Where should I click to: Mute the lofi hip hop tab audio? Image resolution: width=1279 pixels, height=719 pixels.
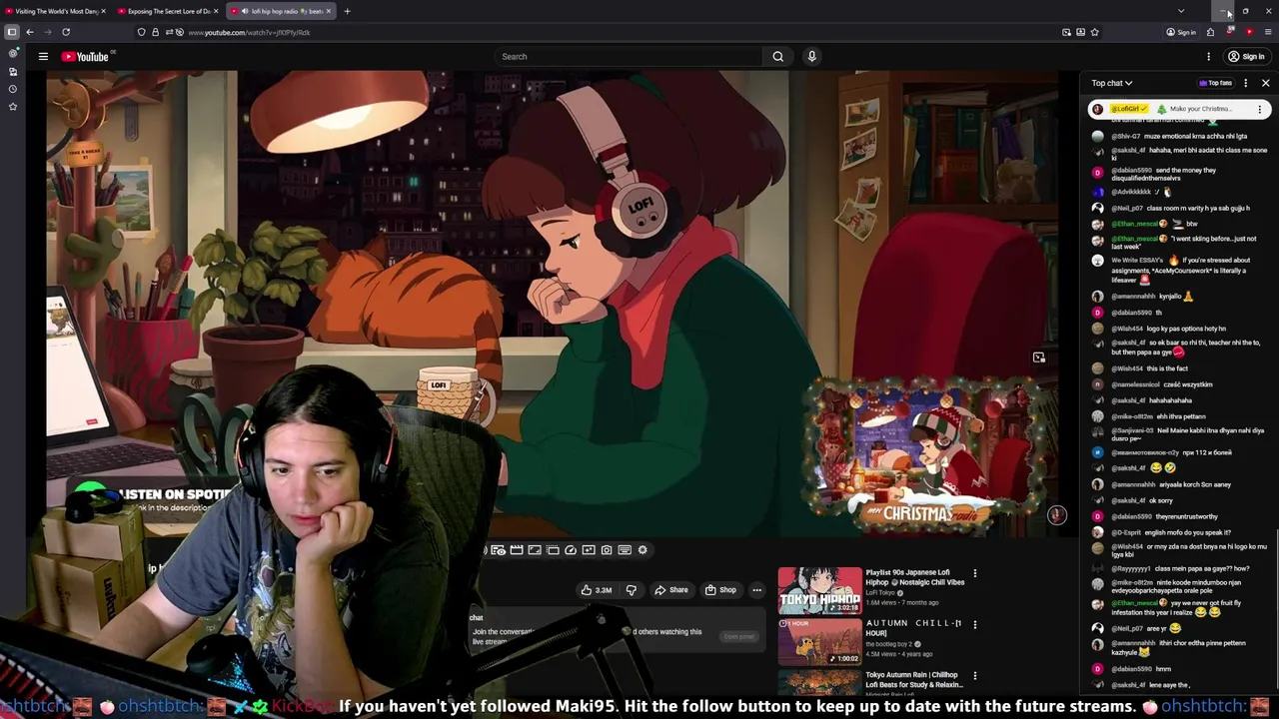pos(245,11)
